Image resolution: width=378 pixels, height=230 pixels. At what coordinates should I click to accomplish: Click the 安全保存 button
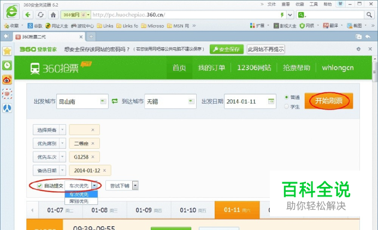tap(227, 49)
